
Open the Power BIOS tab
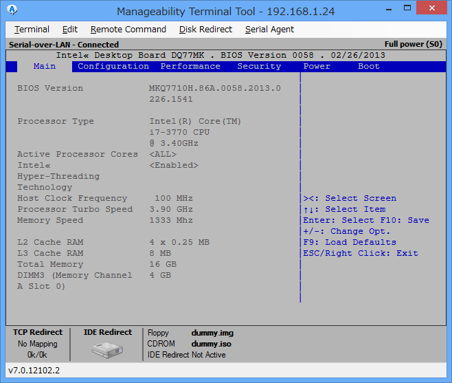pyautogui.click(x=317, y=67)
